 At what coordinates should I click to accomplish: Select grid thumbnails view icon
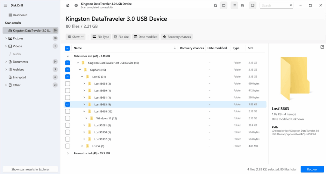click(x=242, y=5)
